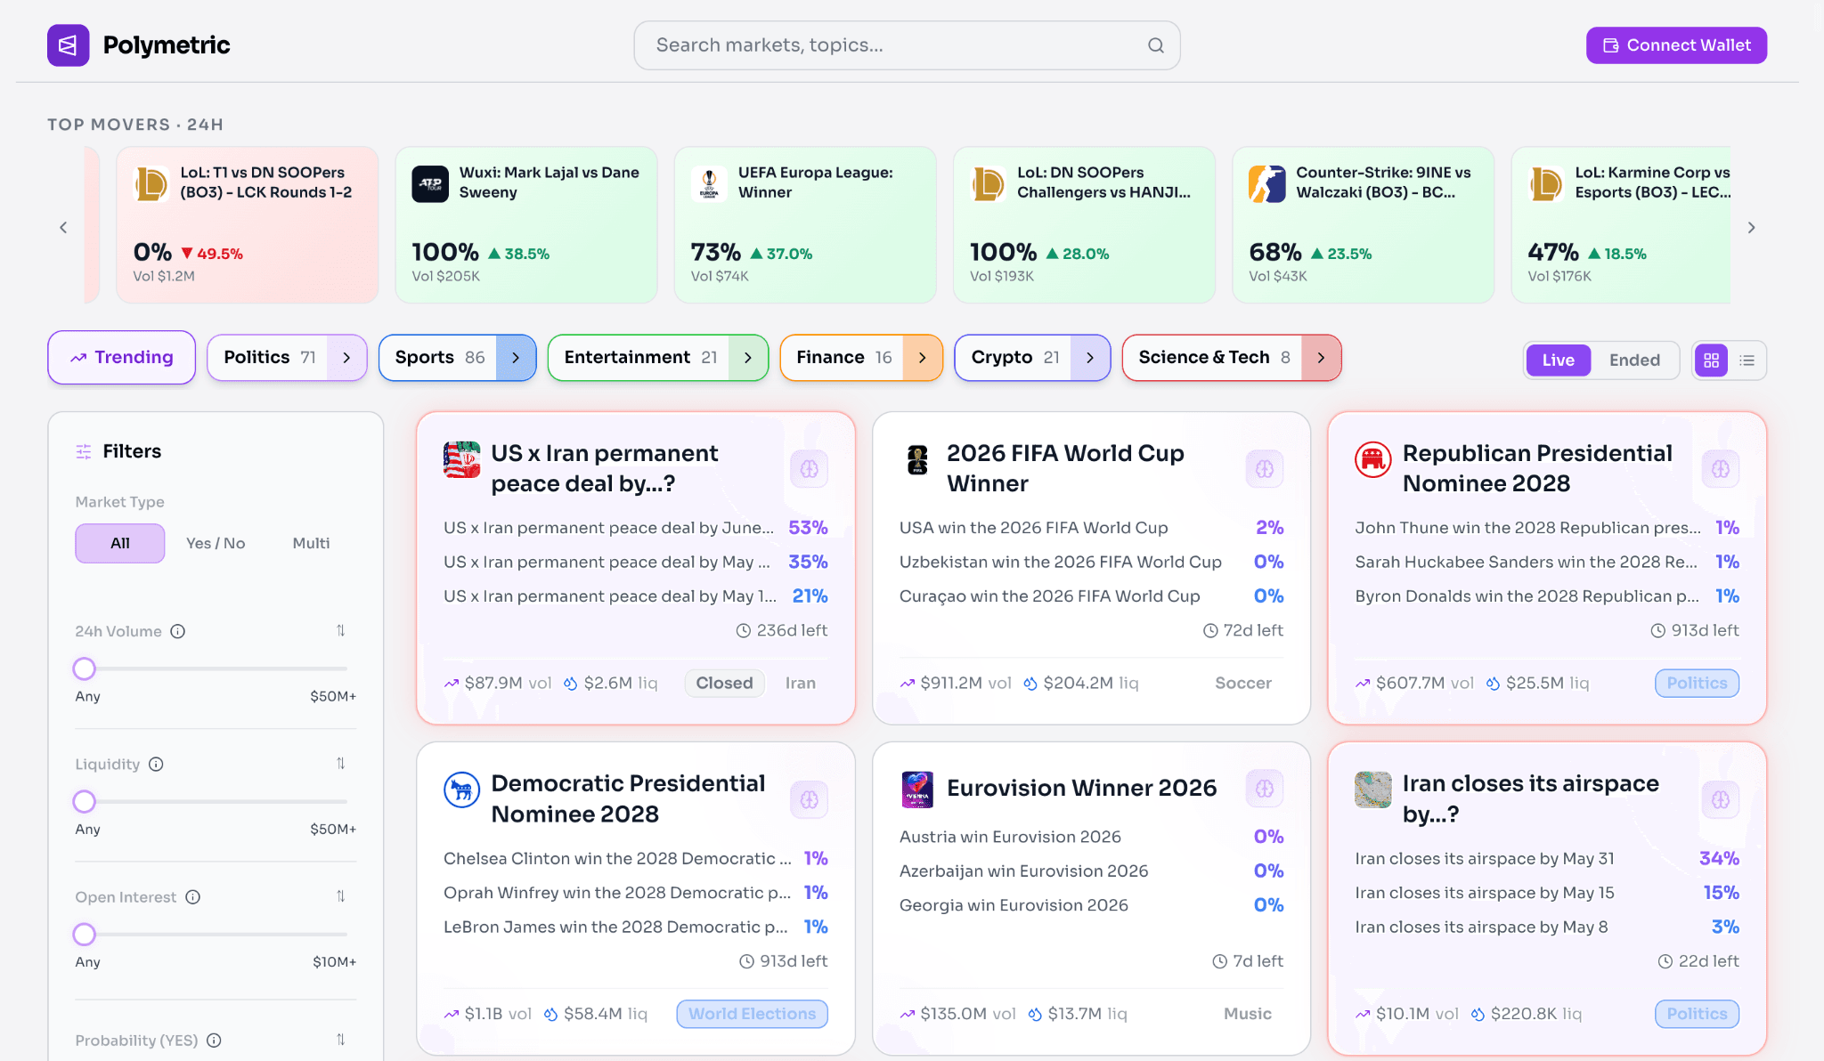Screen dimensions: 1824x1061
Task: Select Yes / No market type filter
Action: click(x=216, y=543)
